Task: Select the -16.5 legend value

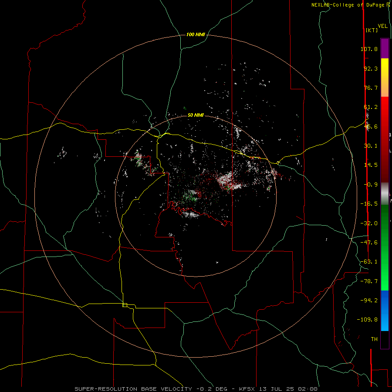Action: point(369,204)
